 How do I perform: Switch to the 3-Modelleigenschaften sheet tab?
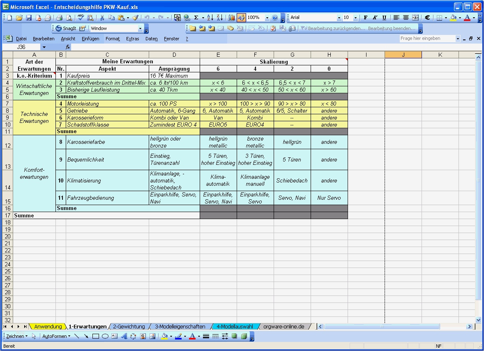pos(180,327)
